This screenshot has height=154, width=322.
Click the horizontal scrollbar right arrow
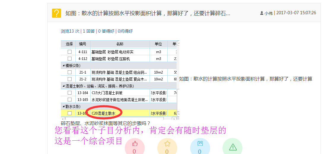coord(174,118)
